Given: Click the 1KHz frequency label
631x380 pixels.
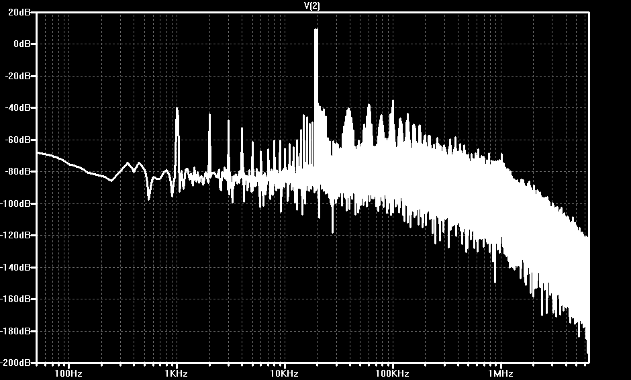Looking at the screenshot, I should tap(177, 373).
